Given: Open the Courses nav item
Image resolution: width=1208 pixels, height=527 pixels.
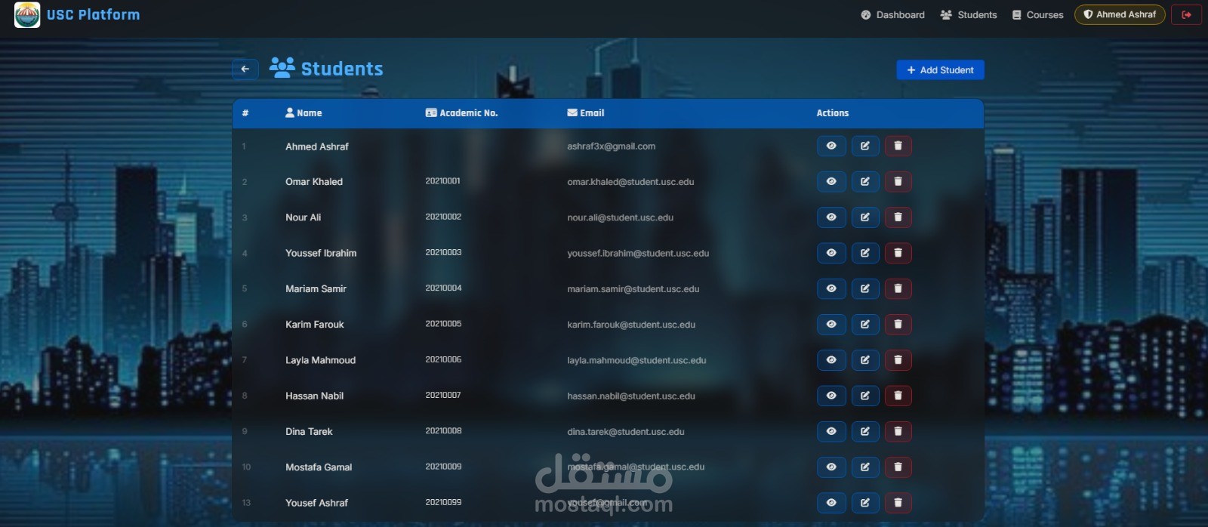Looking at the screenshot, I should (x=1037, y=15).
